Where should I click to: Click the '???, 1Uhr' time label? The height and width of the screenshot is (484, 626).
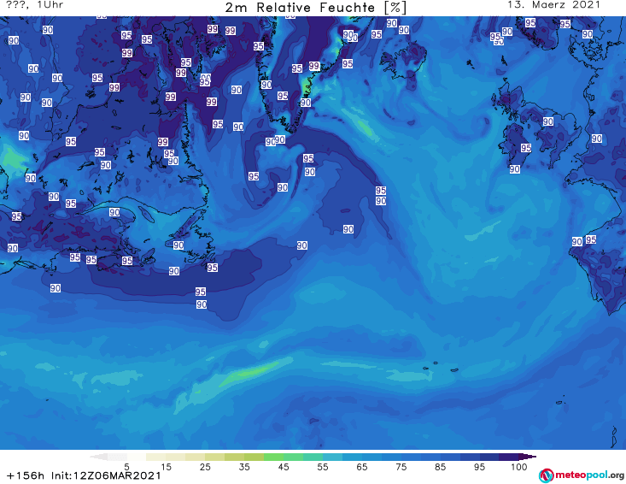35,5
